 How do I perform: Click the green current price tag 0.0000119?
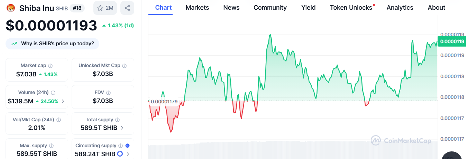(452, 41)
